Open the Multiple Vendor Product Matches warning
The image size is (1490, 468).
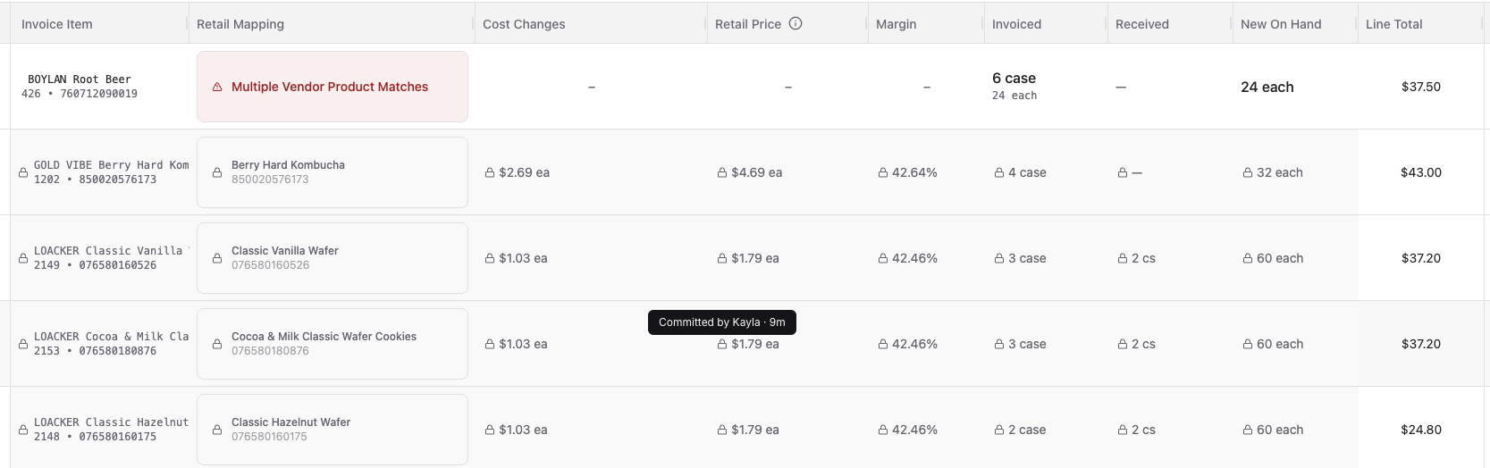click(333, 87)
